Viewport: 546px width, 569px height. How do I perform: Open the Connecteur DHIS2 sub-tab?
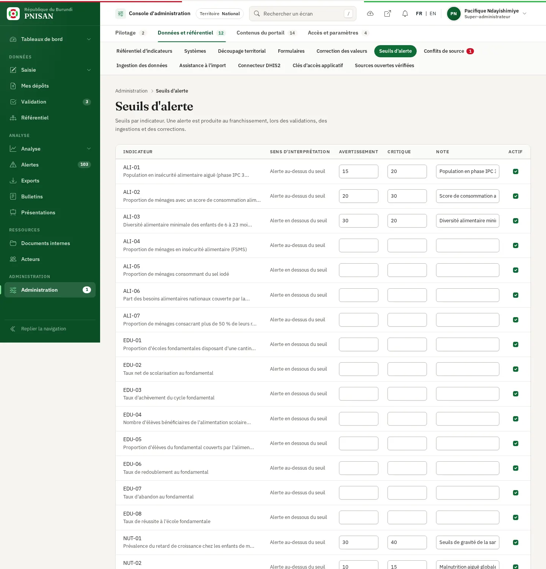[x=259, y=66]
